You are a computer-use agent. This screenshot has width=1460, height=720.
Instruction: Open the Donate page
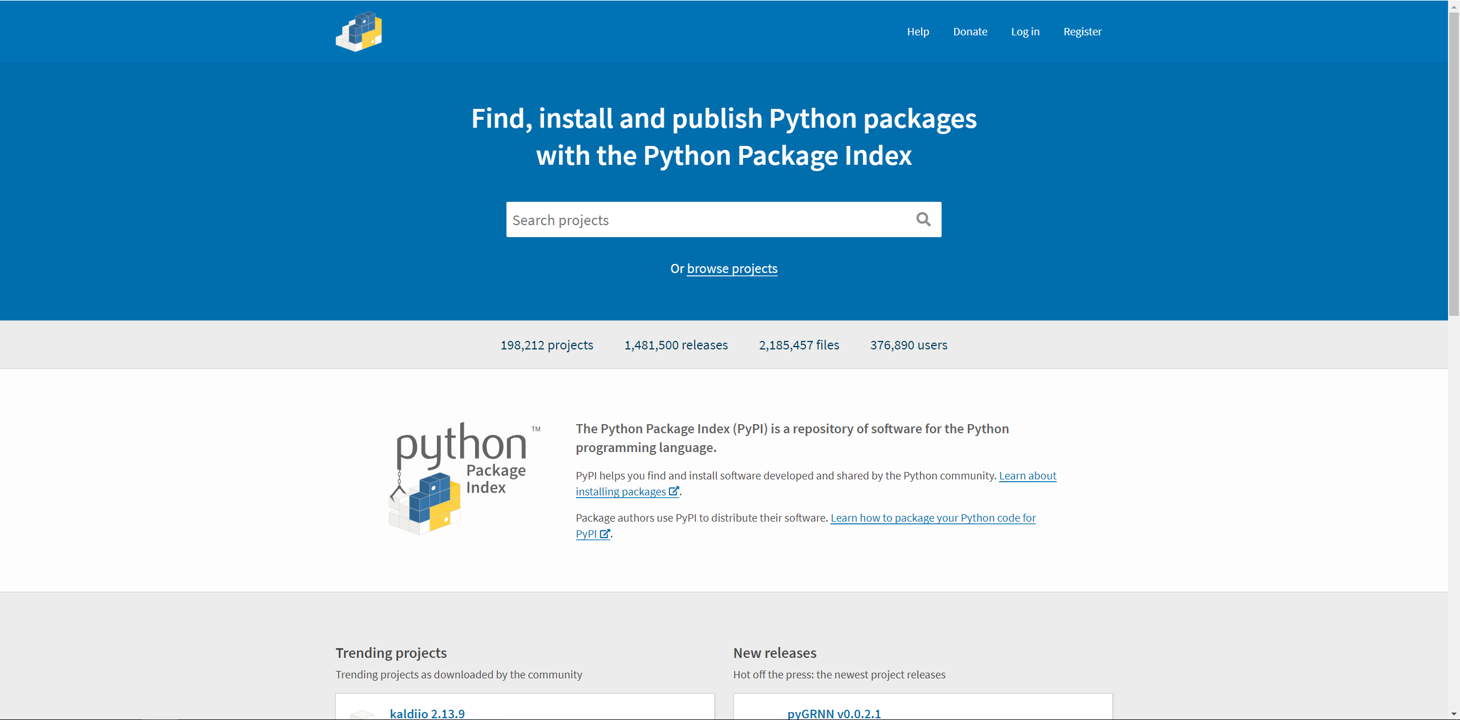tap(970, 31)
